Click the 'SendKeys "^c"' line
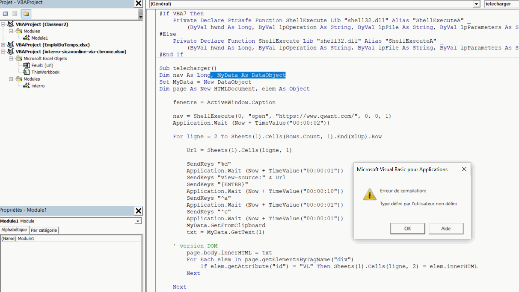Screen dimensions: 519x292 pos(209,212)
